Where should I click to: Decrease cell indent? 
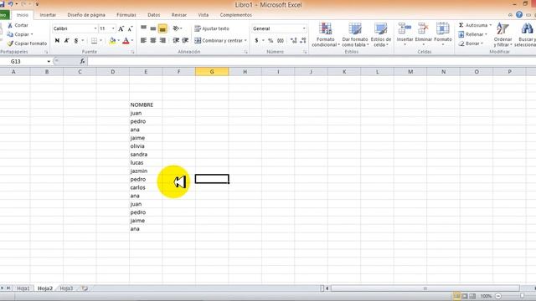176,41
